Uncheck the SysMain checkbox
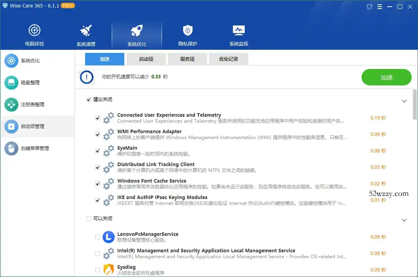This screenshot has width=418, height=277. tap(98, 151)
